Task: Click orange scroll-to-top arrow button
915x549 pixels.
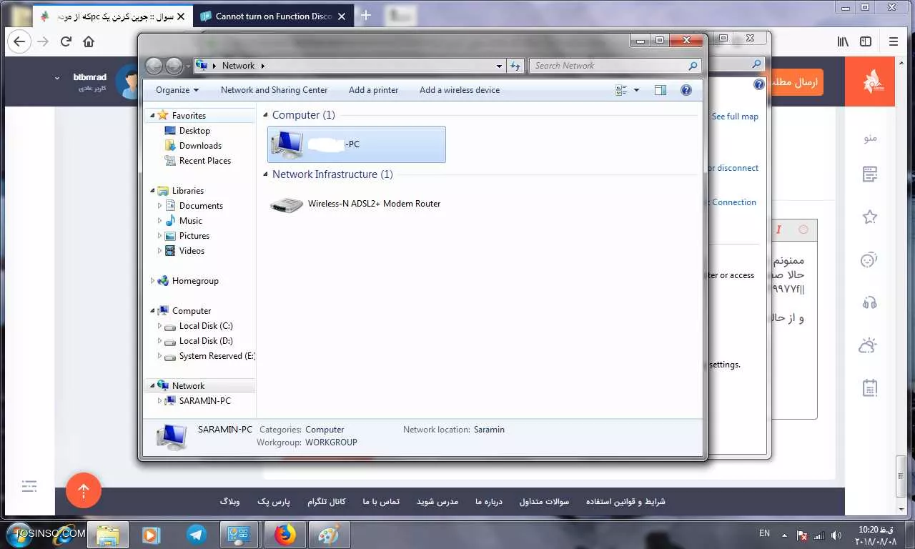Action: [x=84, y=490]
